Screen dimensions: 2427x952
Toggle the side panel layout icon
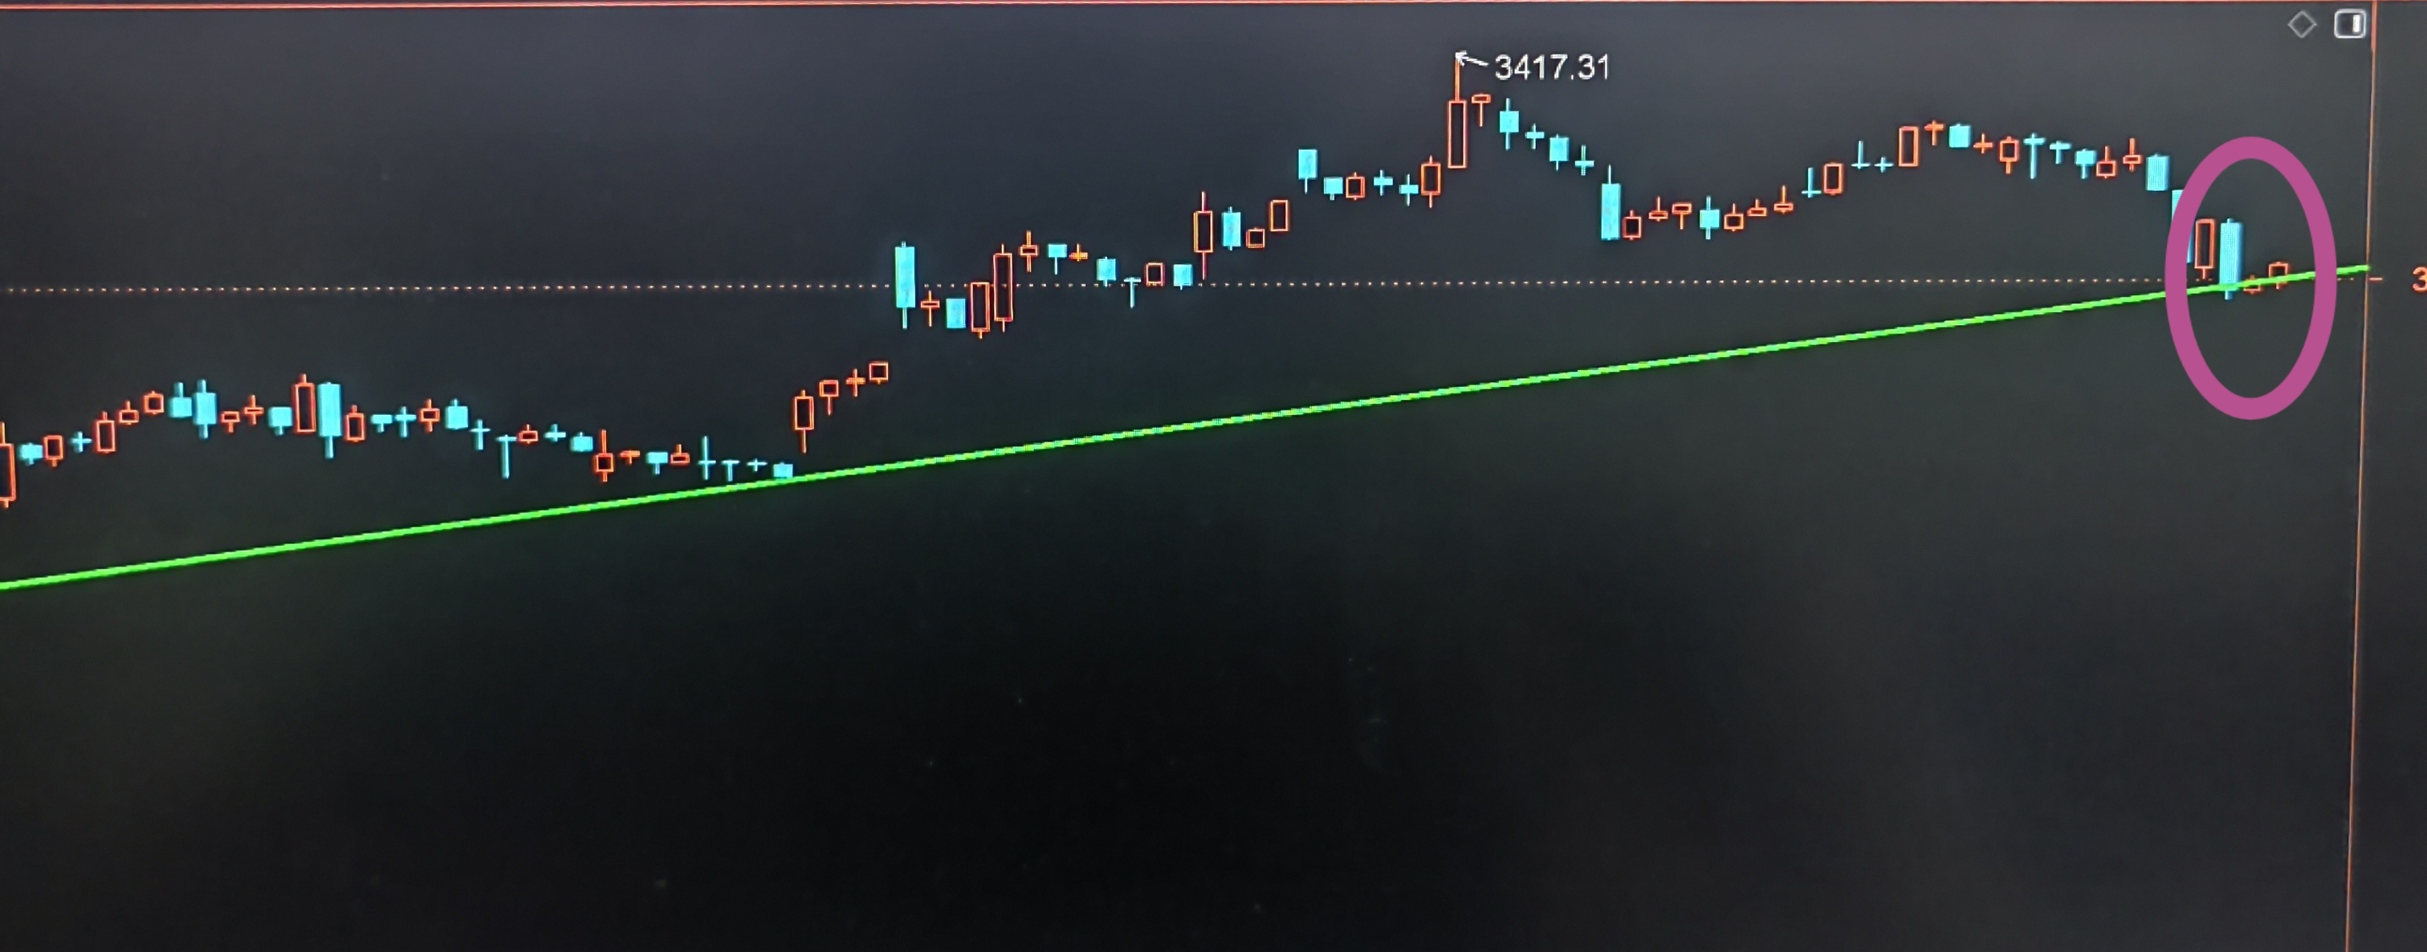coord(2350,25)
